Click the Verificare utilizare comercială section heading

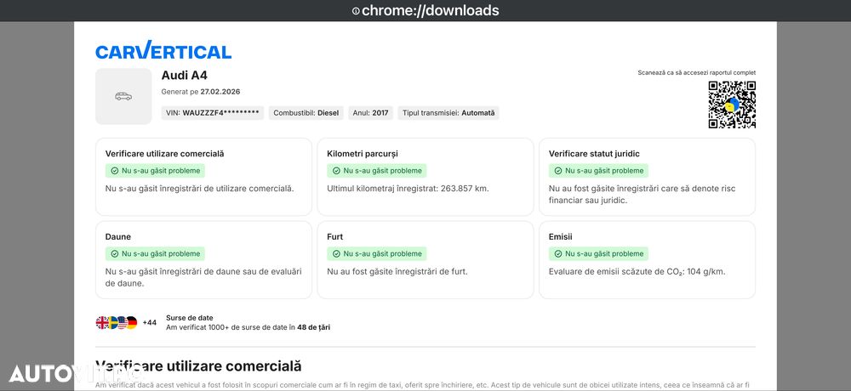(199, 366)
